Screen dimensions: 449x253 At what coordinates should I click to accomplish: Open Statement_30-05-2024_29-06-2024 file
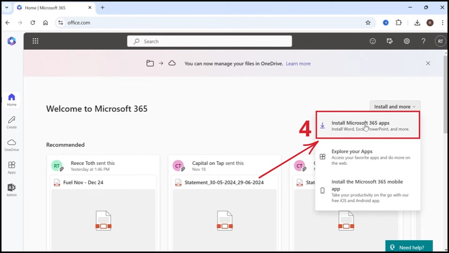click(x=224, y=183)
